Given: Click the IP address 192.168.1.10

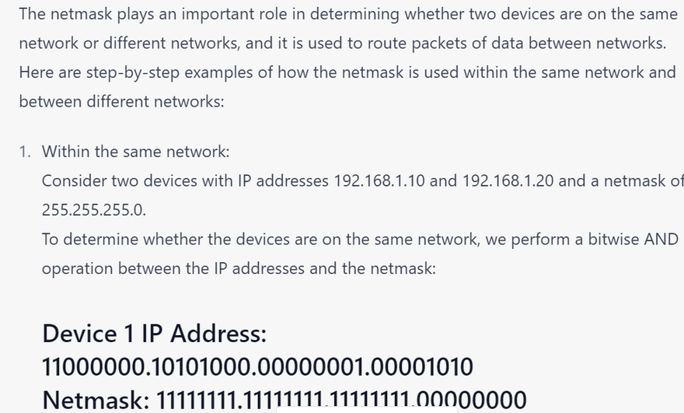Looking at the screenshot, I should 379,181.
